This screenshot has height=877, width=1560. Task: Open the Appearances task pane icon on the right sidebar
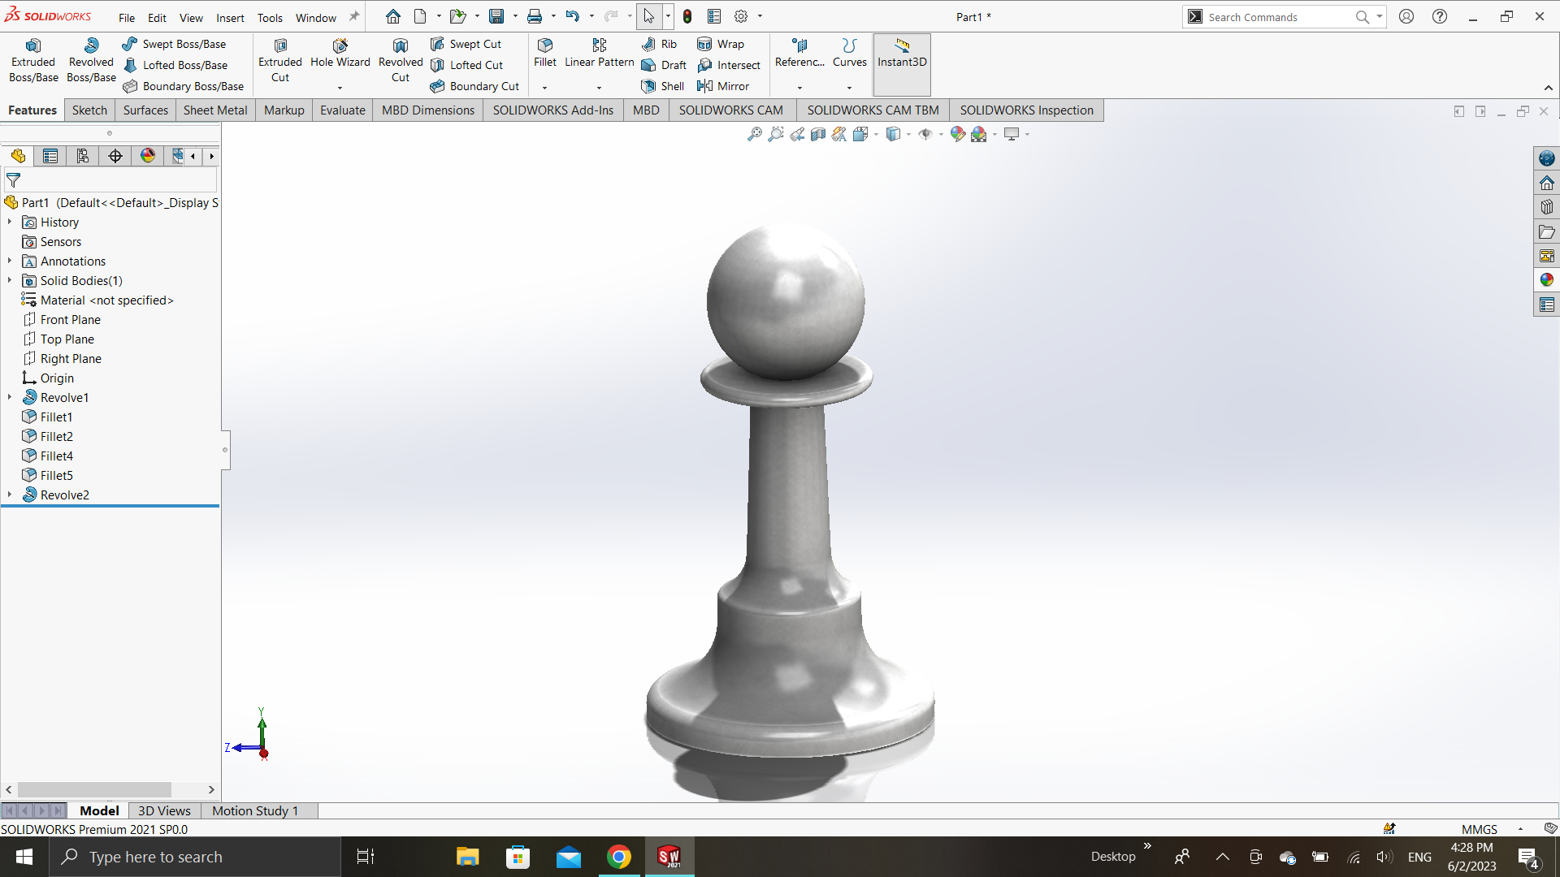coord(1546,280)
